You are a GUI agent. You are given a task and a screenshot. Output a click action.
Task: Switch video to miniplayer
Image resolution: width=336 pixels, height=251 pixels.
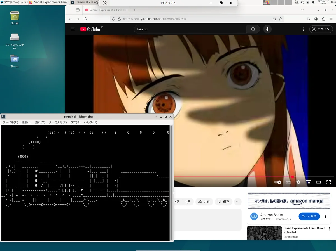(x=308, y=182)
